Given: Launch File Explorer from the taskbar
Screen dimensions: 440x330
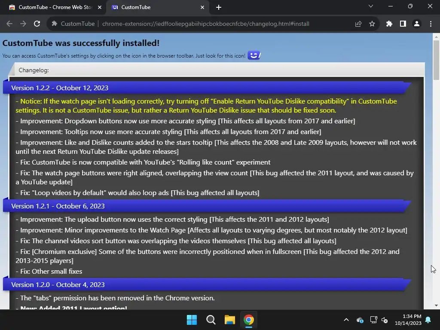Looking at the screenshot, I should point(230,320).
